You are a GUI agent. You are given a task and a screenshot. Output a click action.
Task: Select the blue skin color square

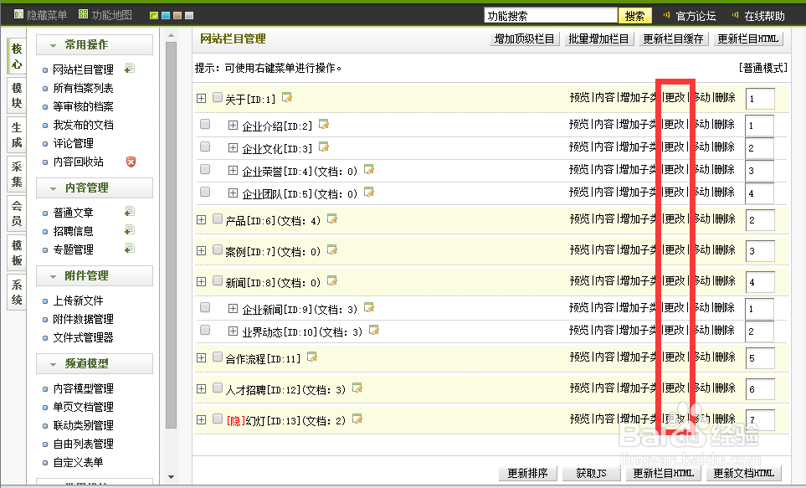(165, 14)
